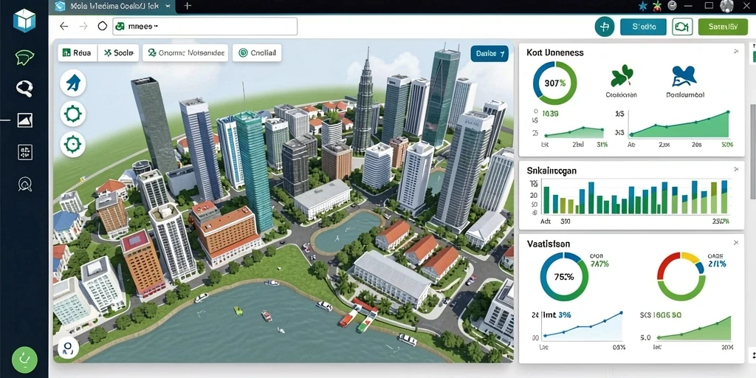Open the browser tab dropdown chevron
Screen dimensions: 756x378
tap(168, 6)
